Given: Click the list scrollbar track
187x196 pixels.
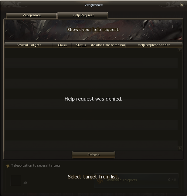Looking at the screenshot, I should coord(180,99).
